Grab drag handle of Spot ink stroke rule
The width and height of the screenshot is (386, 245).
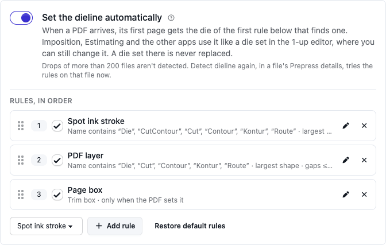[21, 126]
